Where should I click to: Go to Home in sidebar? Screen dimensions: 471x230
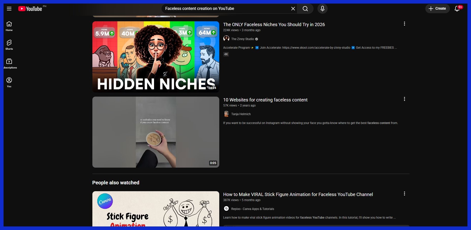tap(9, 26)
